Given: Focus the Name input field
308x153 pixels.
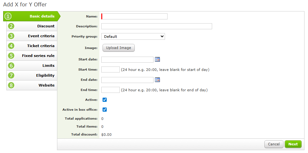Looking at the screenshot, I should [x=134, y=17].
